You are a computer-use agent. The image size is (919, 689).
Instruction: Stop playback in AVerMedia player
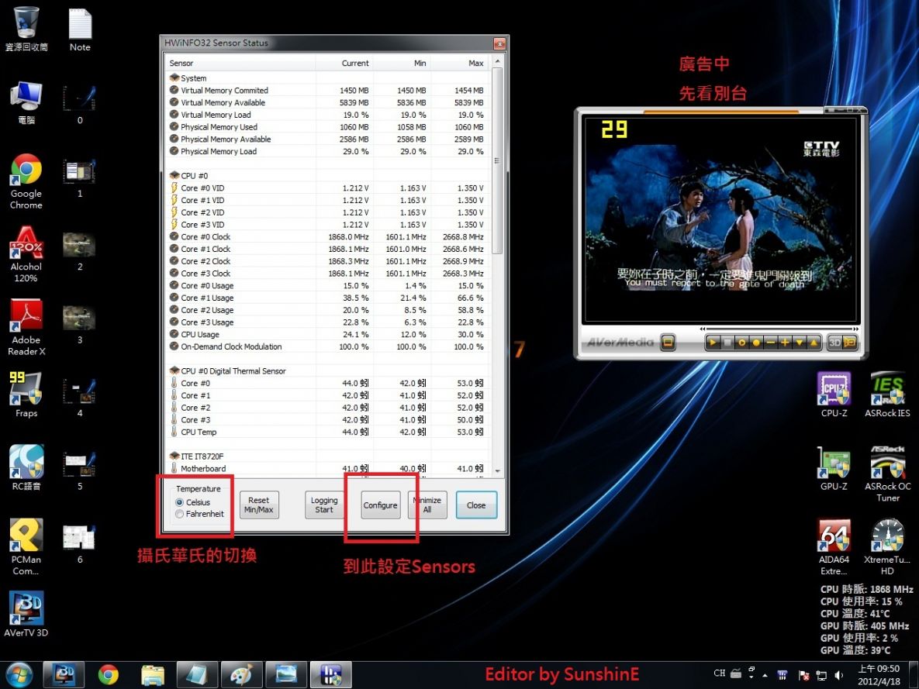click(x=727, y=342)
